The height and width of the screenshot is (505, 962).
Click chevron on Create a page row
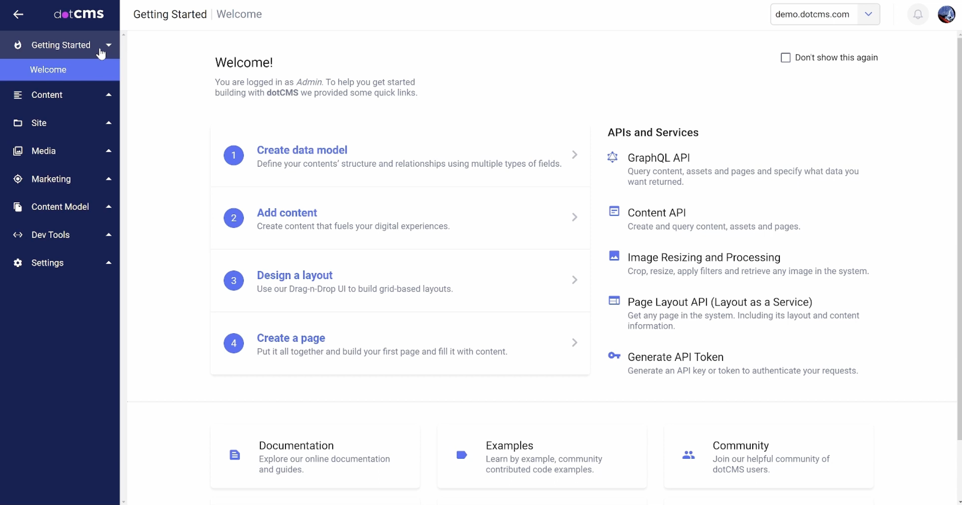pyautogui.click(x=574, y=343)
